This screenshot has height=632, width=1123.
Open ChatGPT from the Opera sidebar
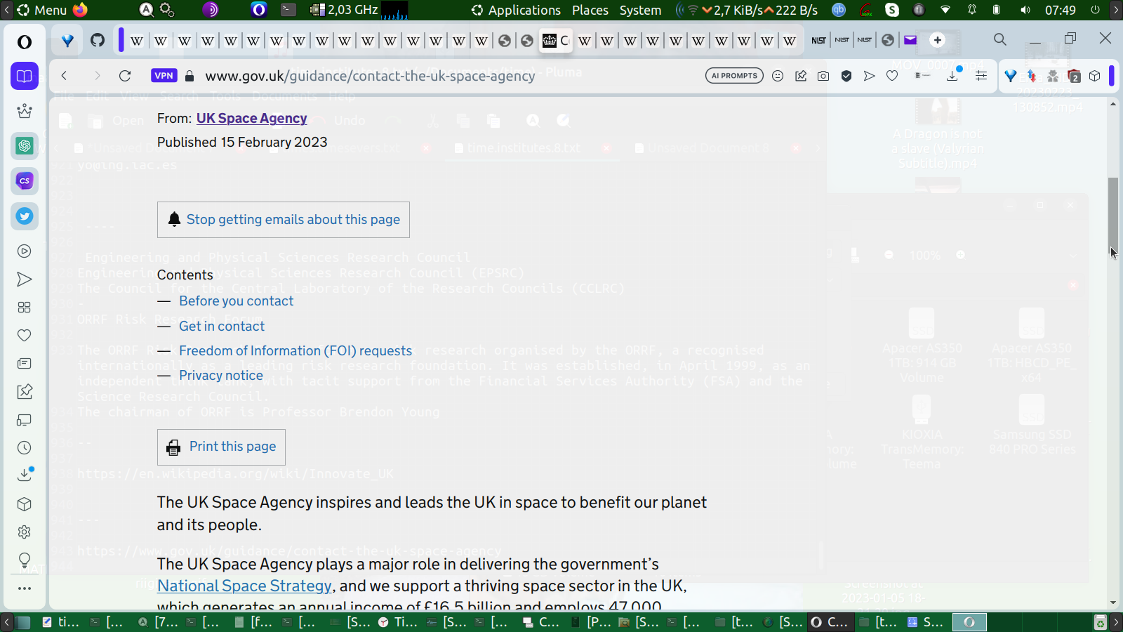point(25,146)
